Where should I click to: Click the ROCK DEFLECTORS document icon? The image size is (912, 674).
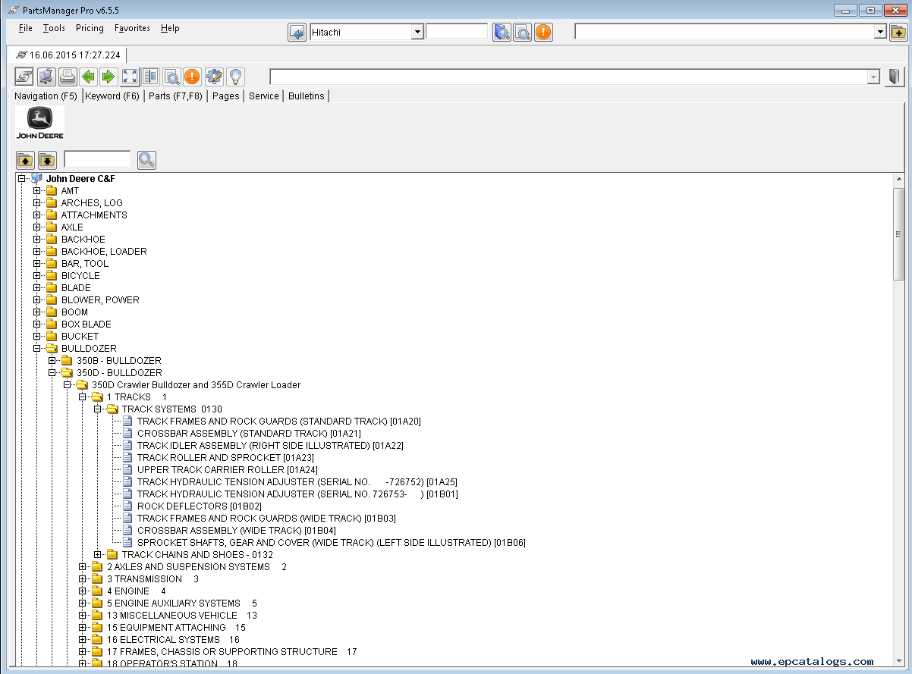pyautogui.click(x=127, y=506)
